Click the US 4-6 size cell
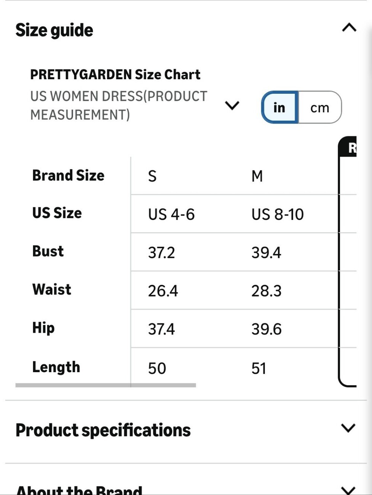The image size is (372, 495). click(x=171, y=214)
